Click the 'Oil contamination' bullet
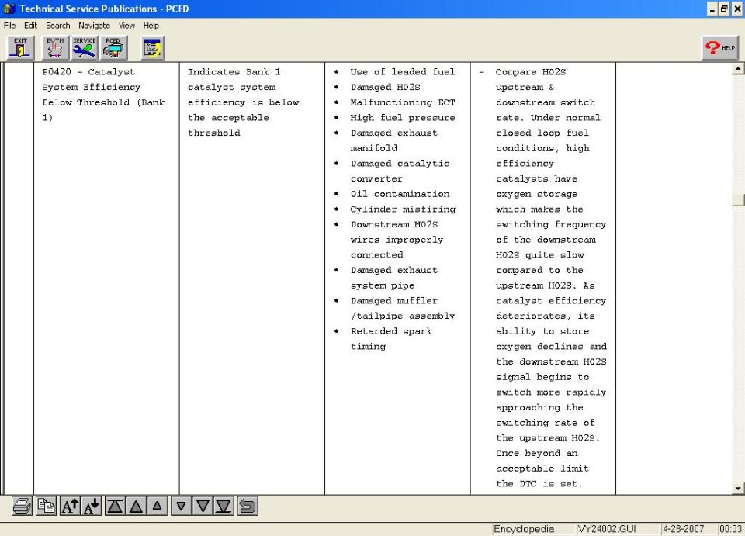Viewport: 745px width, 536px height. coord(400,194)
